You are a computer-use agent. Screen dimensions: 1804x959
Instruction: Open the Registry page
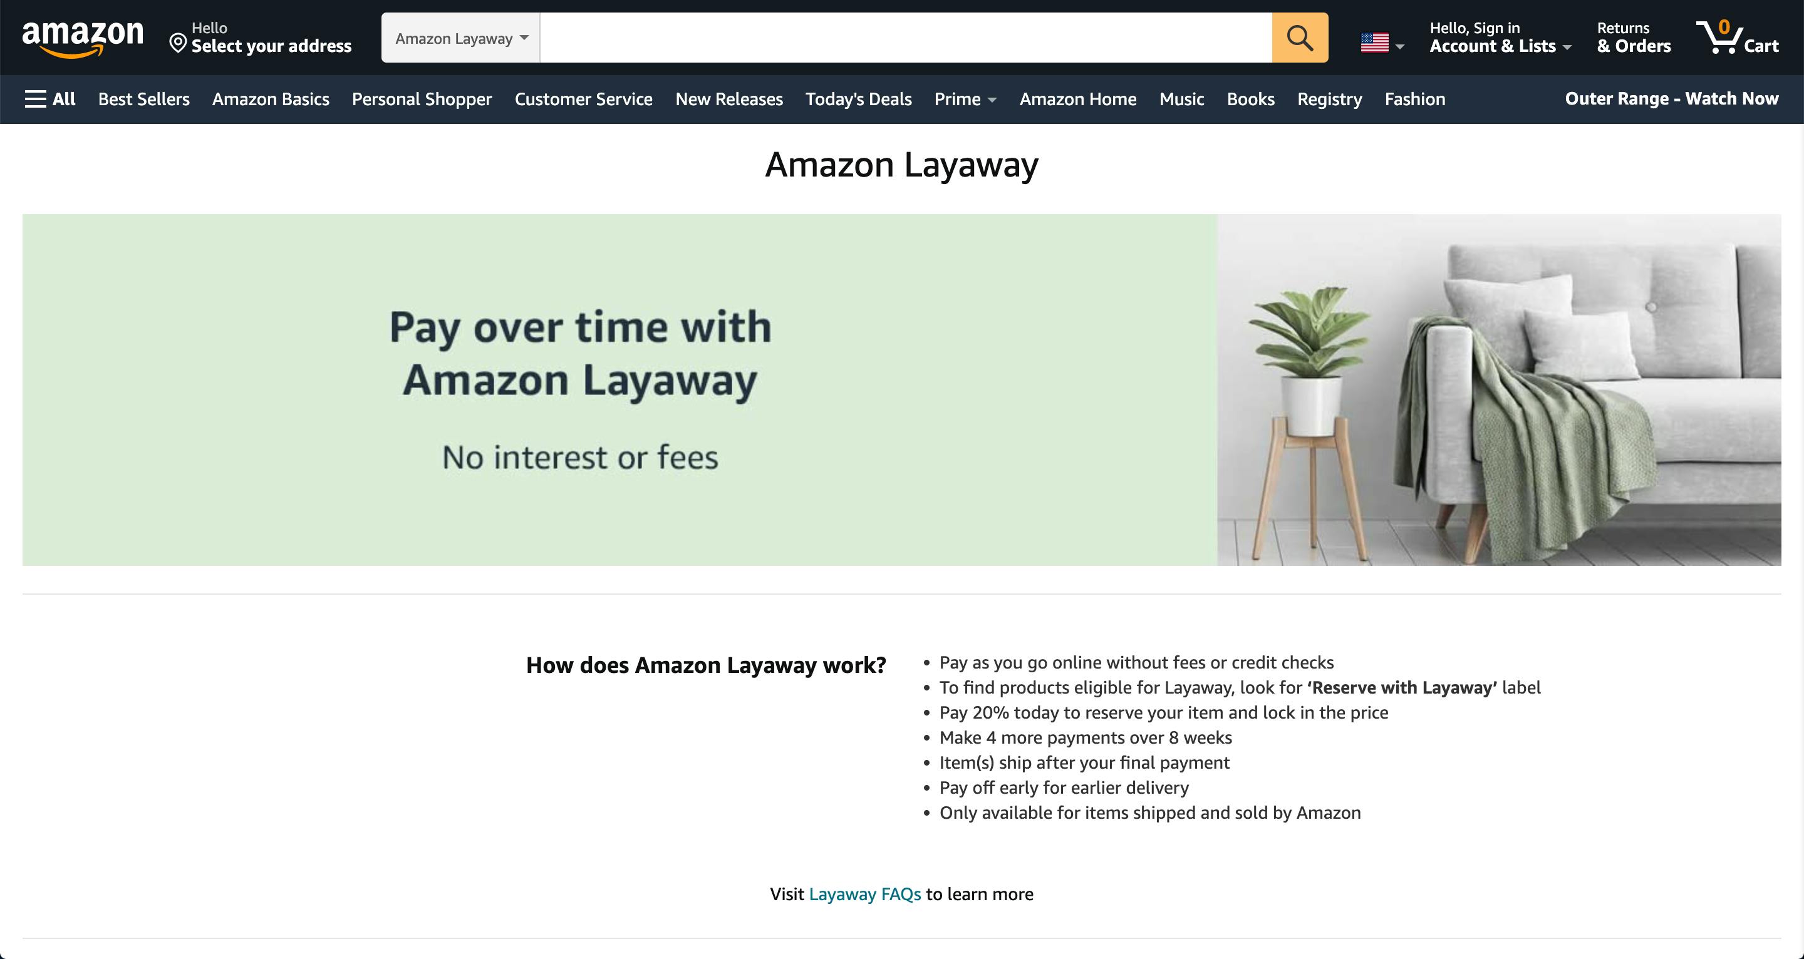1329,100
